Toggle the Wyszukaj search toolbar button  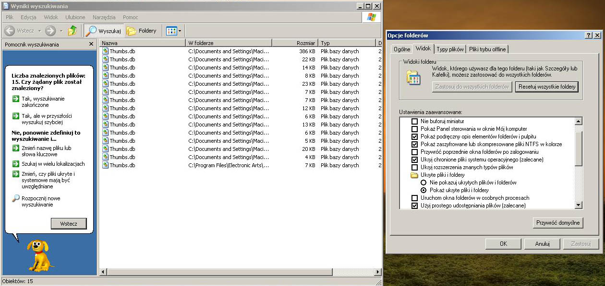[104, 31]
